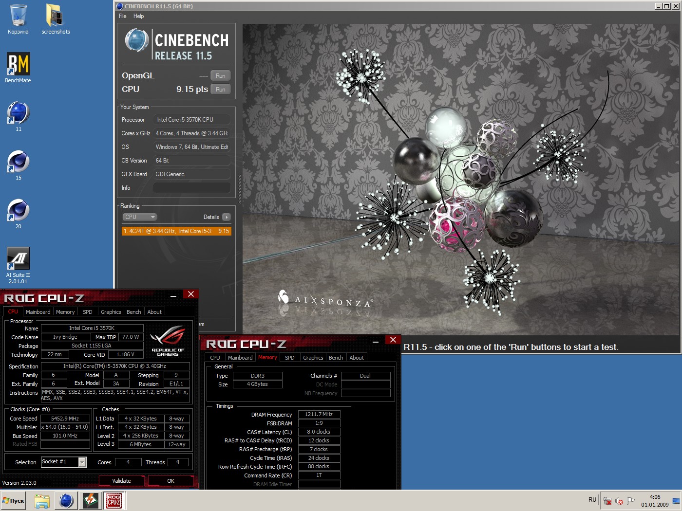Open the screenshots folder on desktop

click(55, 18)
